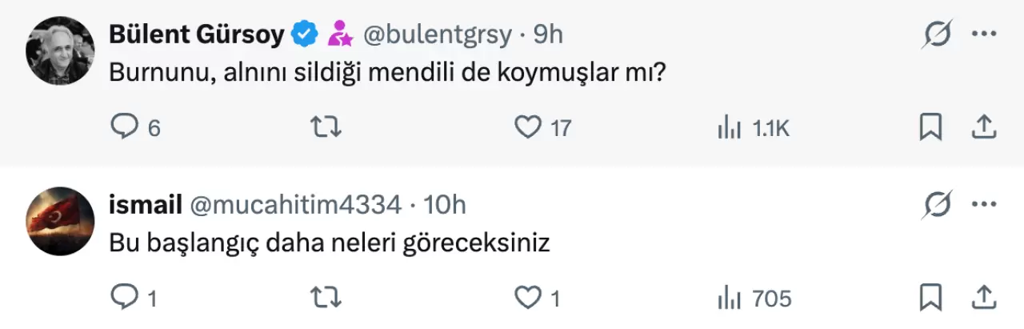Open Grok icon on ismail's tweet
The image size is (1024, 329).
[936, 206]
